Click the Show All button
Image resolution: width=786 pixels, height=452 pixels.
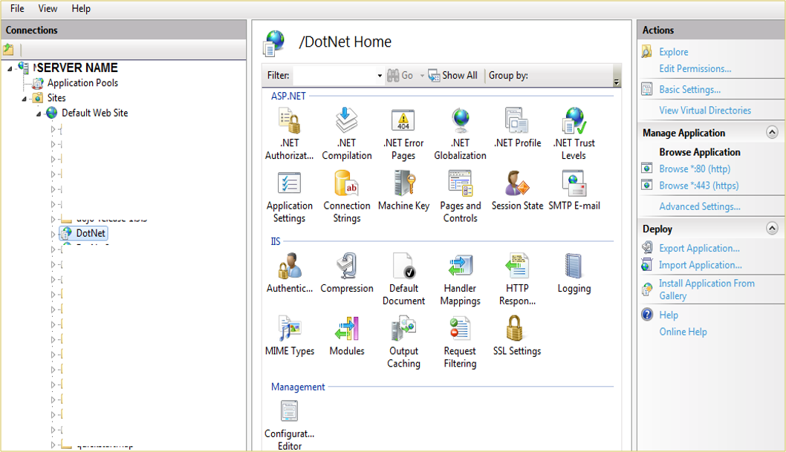pos(452,76)
